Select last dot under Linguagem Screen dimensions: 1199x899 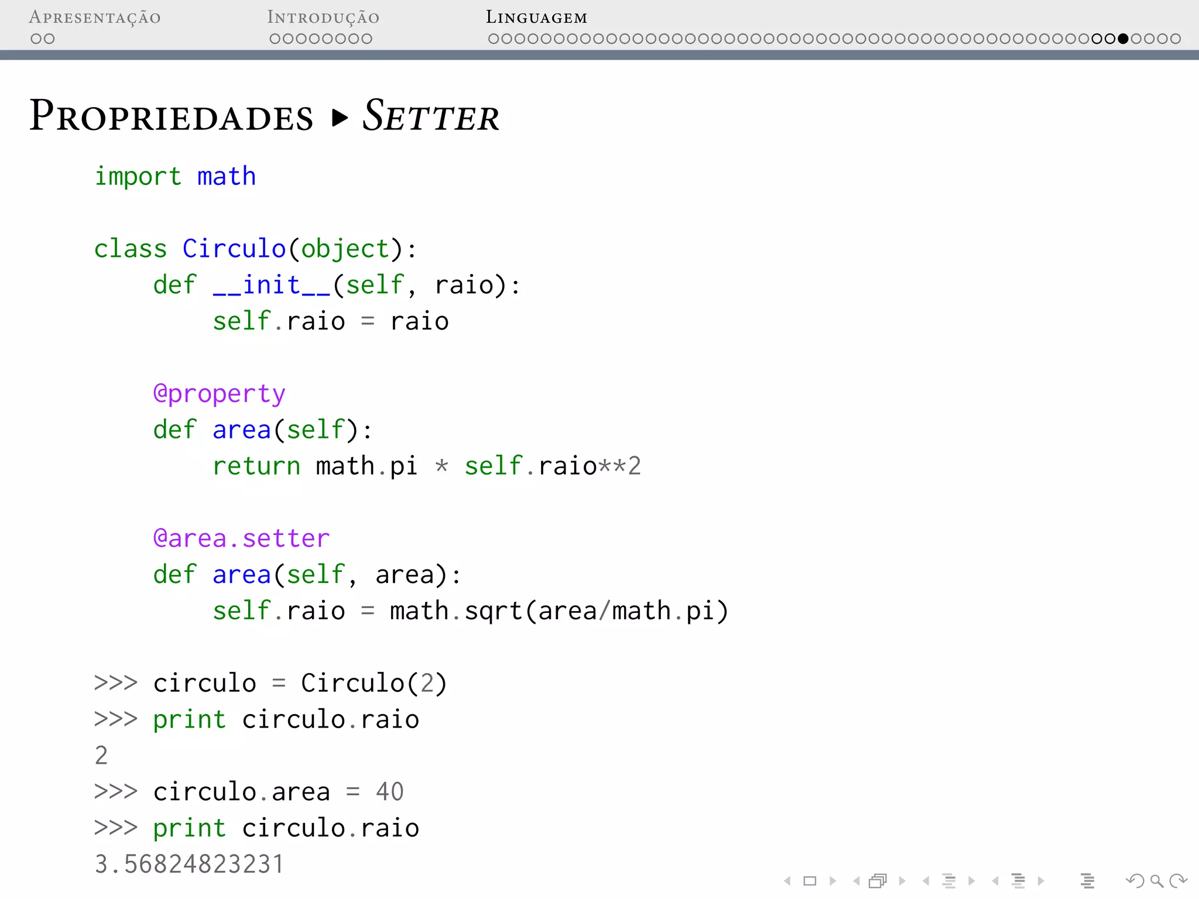(1175, 39)
